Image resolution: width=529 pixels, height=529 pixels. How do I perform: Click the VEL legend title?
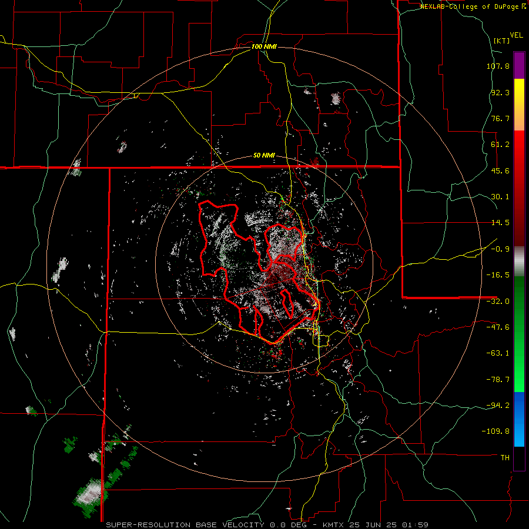pos(517,35)
